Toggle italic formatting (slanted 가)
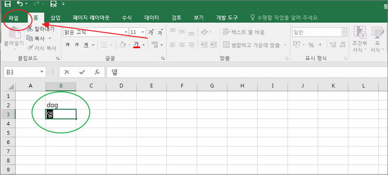Image resolution: width=388 pixels, height=175 pixels. click(77, 45)
